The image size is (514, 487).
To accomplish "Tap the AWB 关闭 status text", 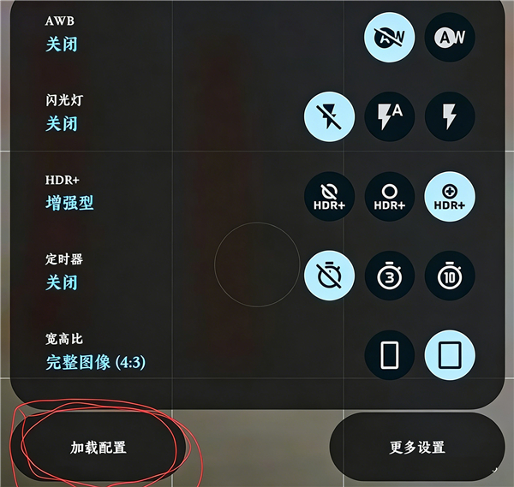I will pos(62,45).
